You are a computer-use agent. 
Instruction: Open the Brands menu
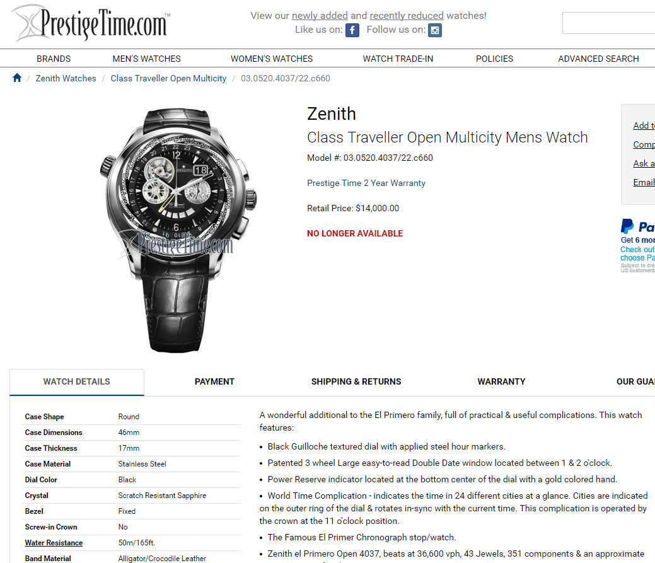[x=54, y=59]
